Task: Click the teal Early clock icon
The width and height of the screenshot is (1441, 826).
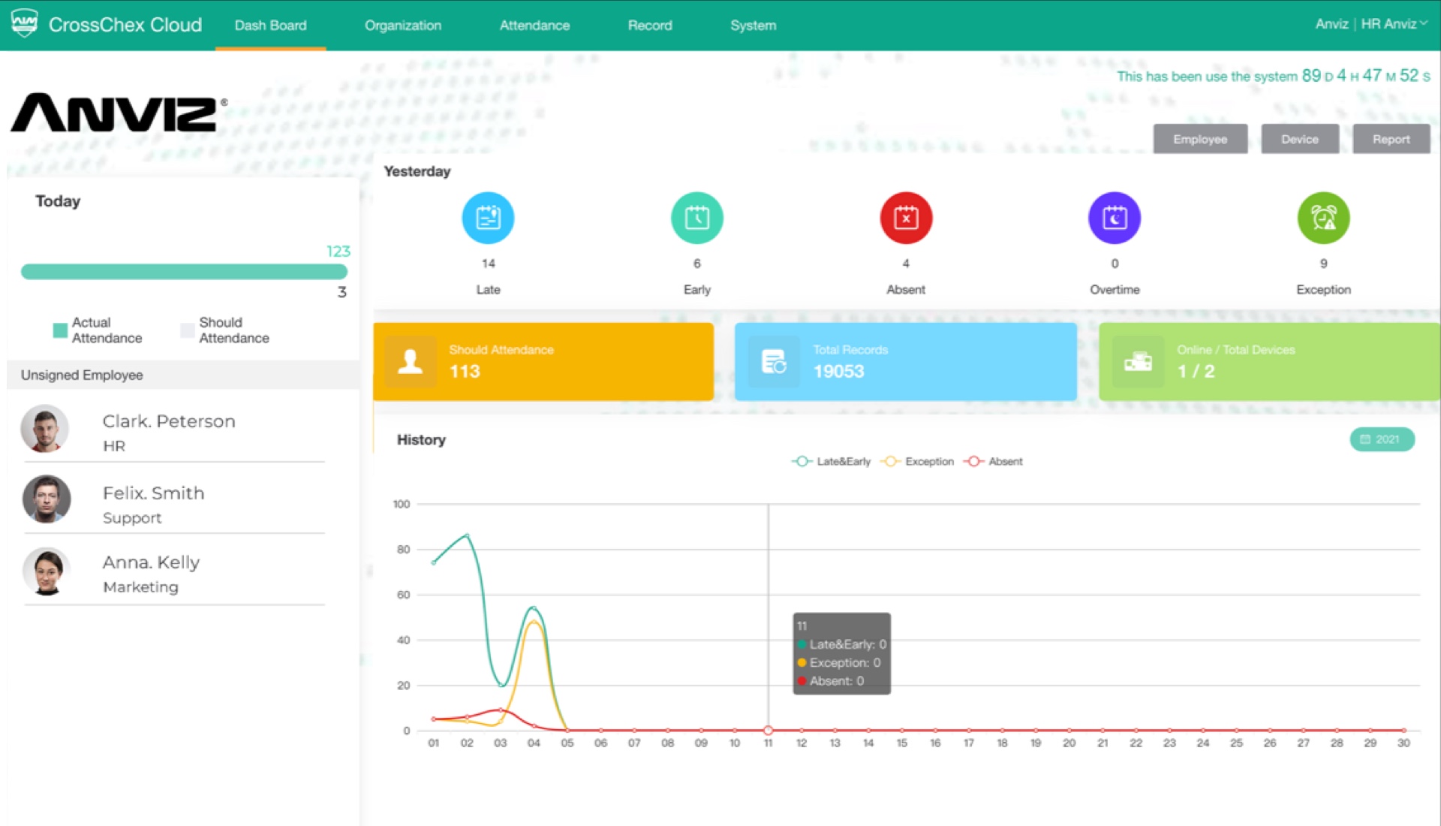Action: pyautogui.click(x=696, y=218)
